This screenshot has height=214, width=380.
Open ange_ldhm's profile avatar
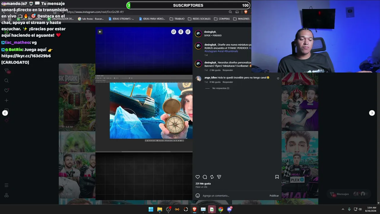click(198, 79)
